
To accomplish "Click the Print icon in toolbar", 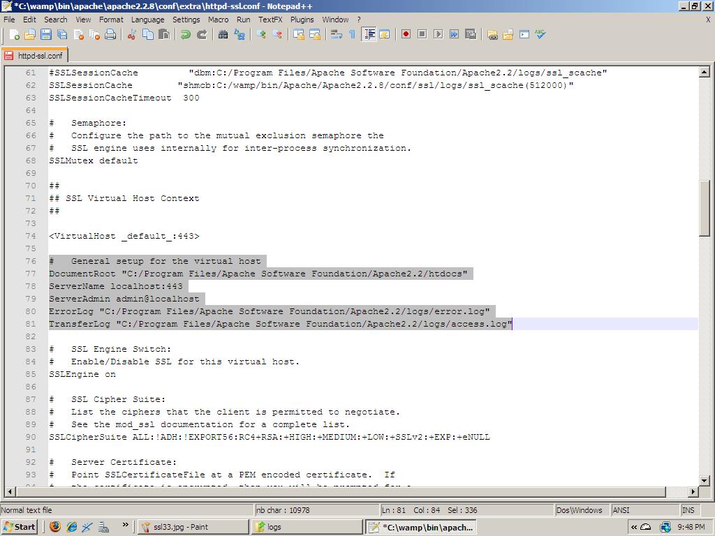I will coord(110,34).
